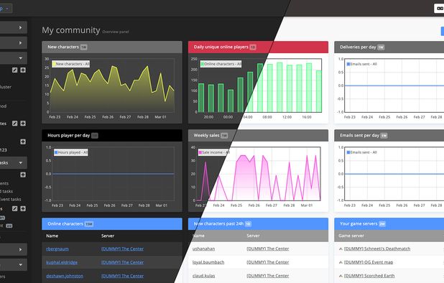
Task: Collapse the bottom sidebar section down arrow
Action: [20, 264]
